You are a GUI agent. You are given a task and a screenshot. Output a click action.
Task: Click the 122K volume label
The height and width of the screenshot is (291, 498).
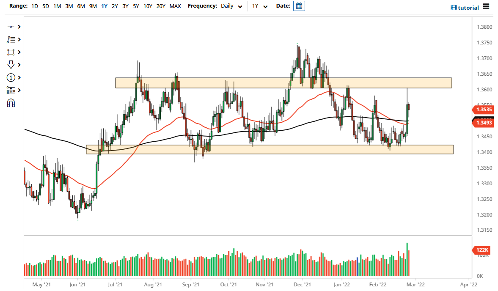point(482,250)
